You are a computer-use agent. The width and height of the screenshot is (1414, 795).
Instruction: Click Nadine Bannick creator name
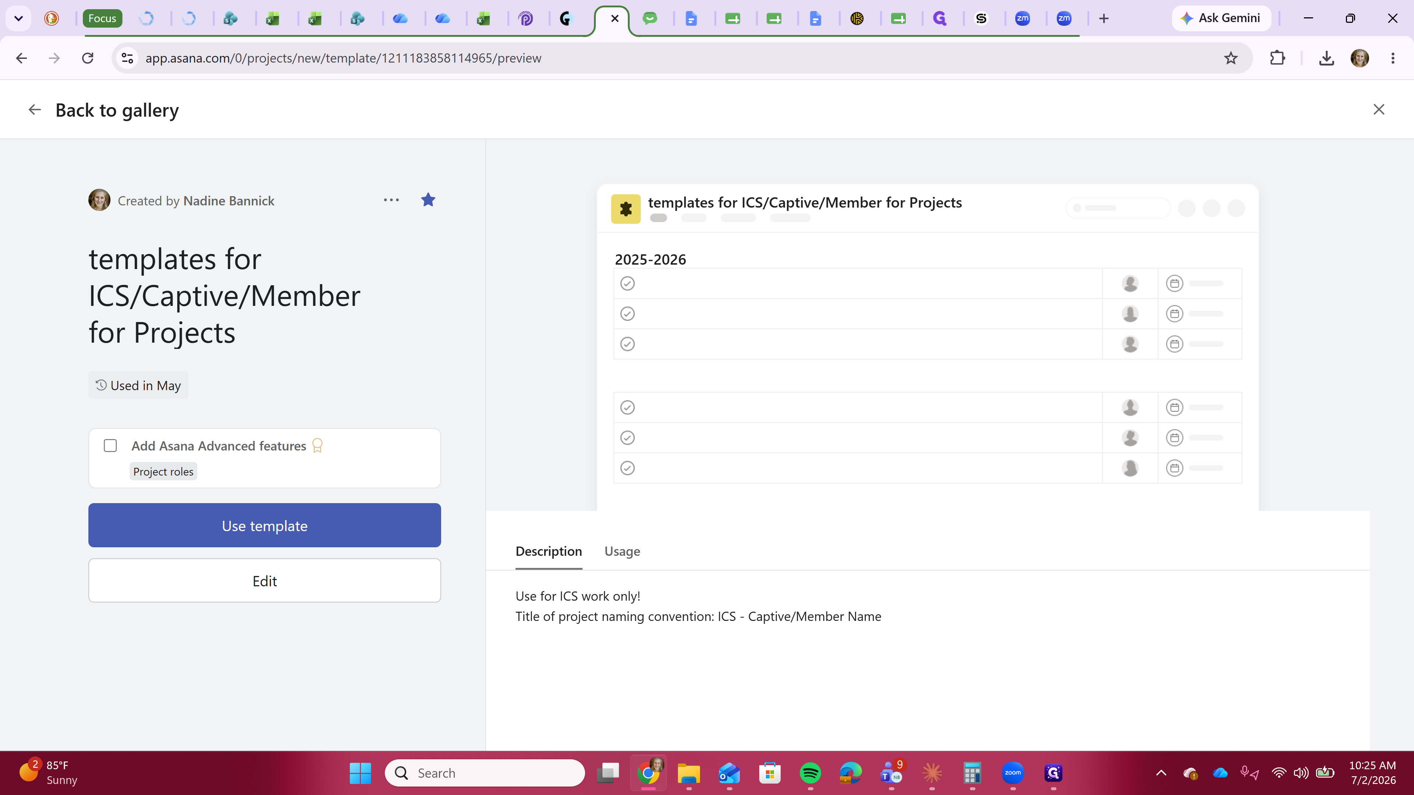tap(228, 201)
